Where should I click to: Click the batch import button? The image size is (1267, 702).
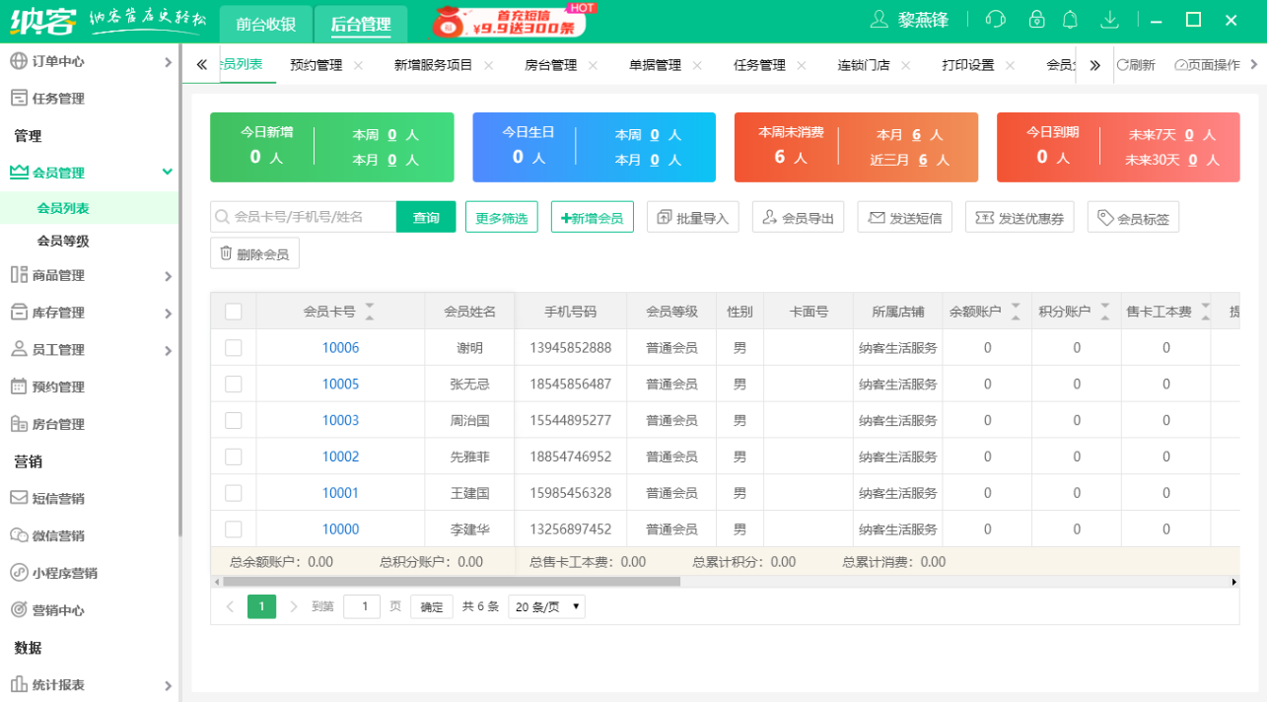(x=692, y=218)
